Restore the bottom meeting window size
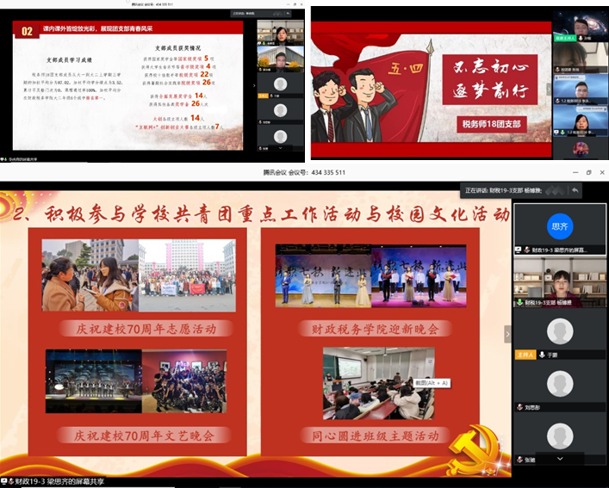Screen dimensions: 609x488 576,172
